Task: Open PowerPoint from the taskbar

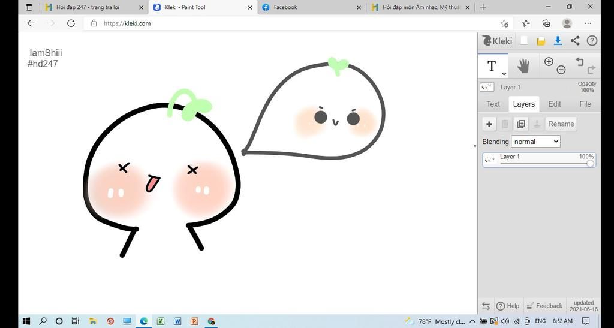Action: coord(194,321)
